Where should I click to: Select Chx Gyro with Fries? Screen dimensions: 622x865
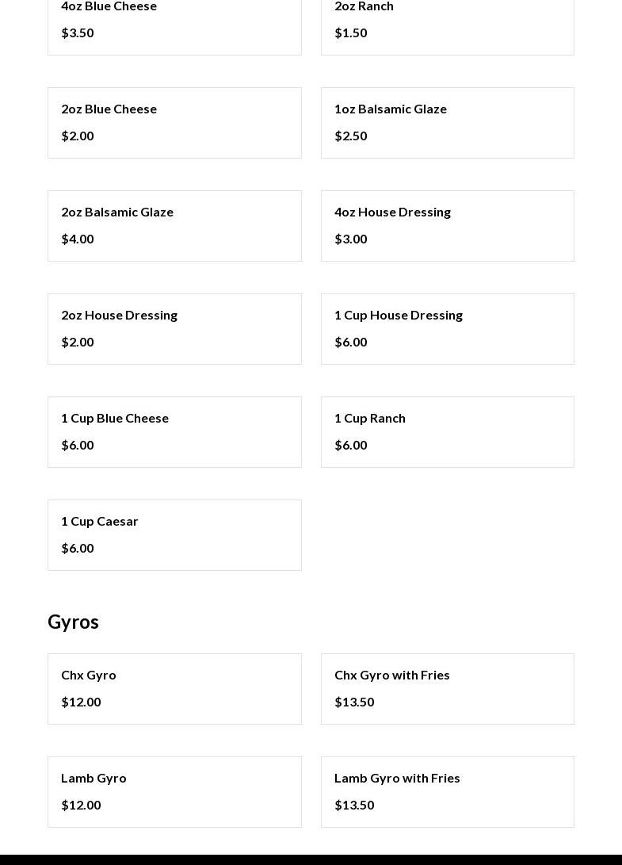(x=447, y=688)
